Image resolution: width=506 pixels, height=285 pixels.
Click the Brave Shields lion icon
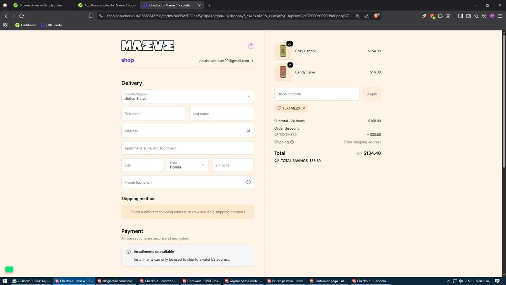tap(376, 16)
